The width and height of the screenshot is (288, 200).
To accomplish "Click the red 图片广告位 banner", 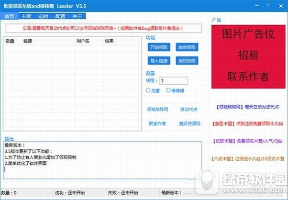I will coord(248,57).
